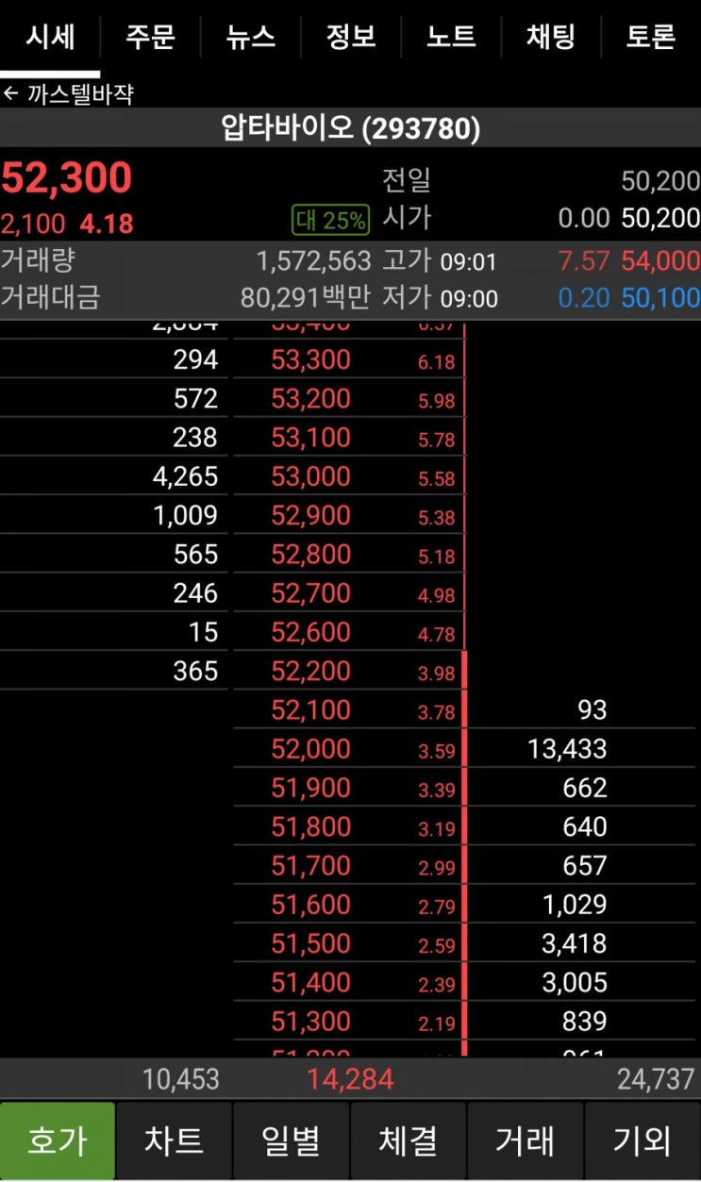
Task: Tap bid quantity 13,433
Action: coord(567,750)
